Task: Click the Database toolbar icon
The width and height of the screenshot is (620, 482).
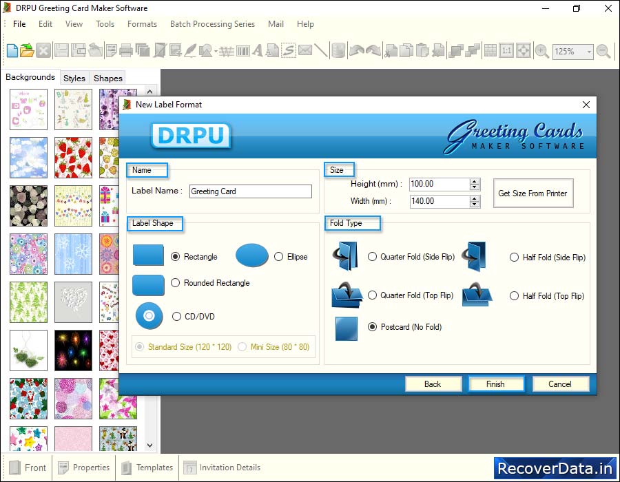Action: point(338,51)
